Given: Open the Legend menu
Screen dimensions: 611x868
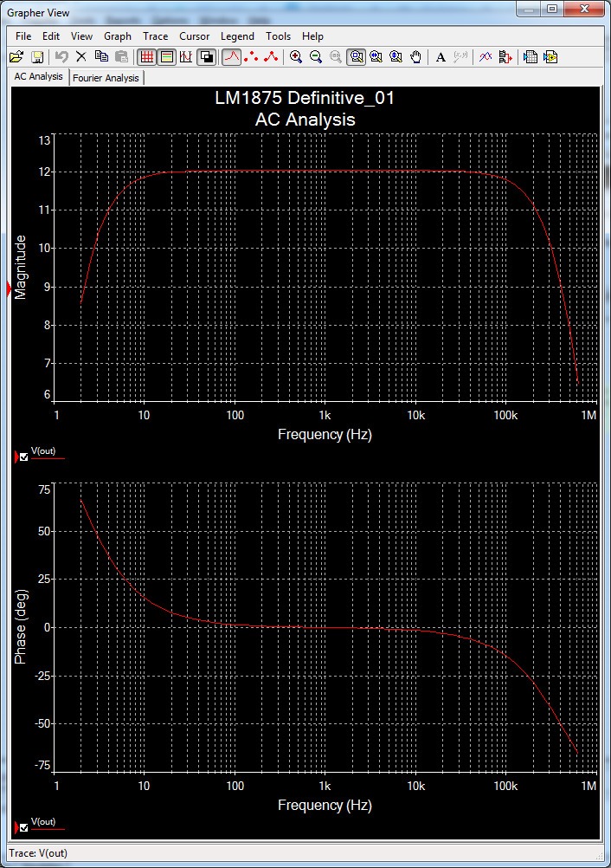Looking at the screenshot, I should pyautogui.click(x=237, y=36).
